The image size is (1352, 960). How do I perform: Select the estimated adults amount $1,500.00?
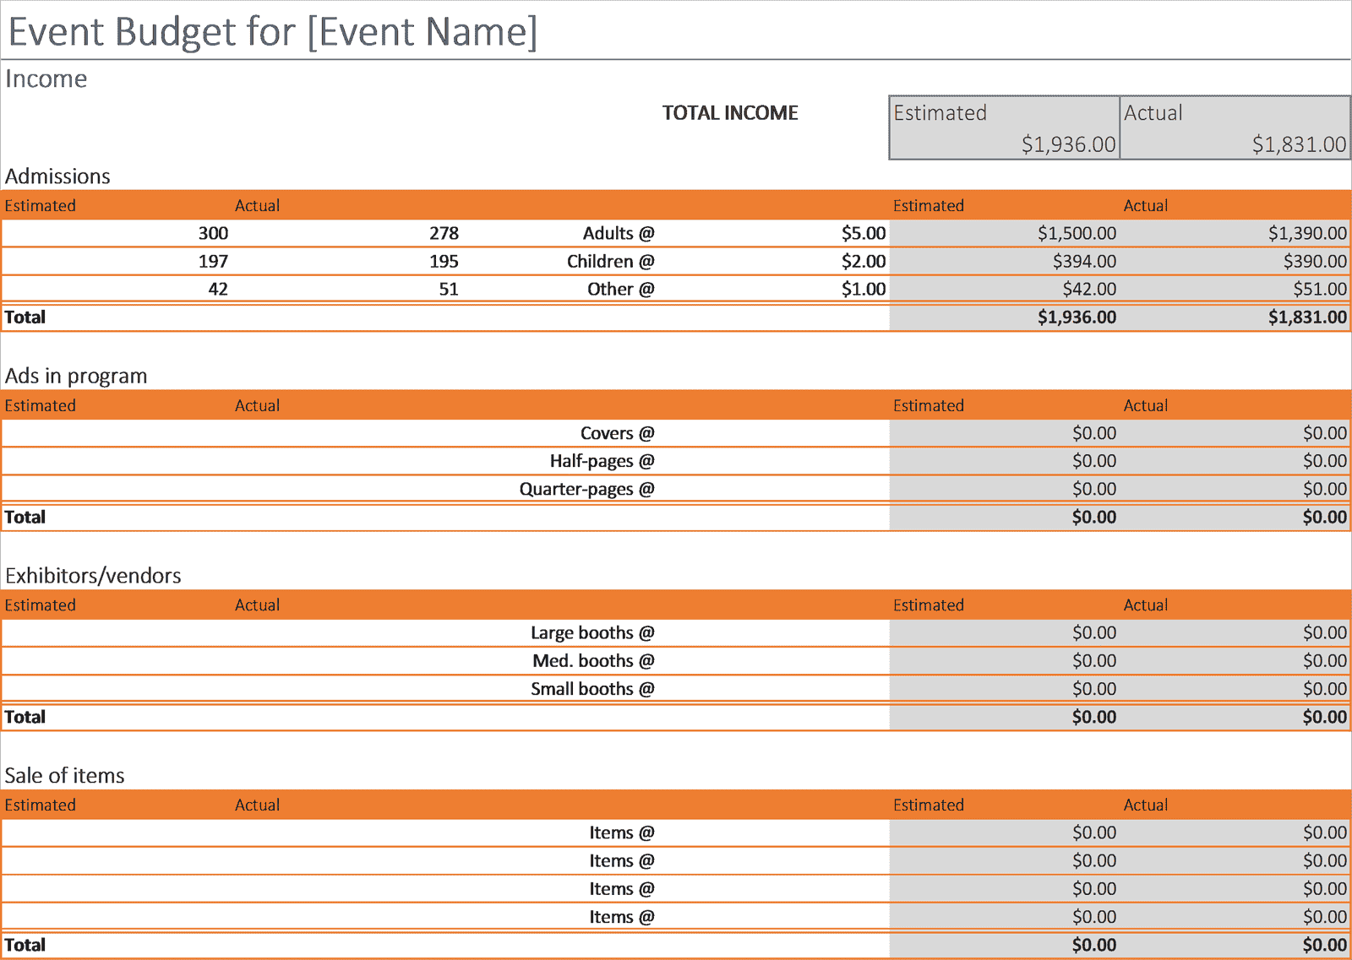[x=1077, y=234]
